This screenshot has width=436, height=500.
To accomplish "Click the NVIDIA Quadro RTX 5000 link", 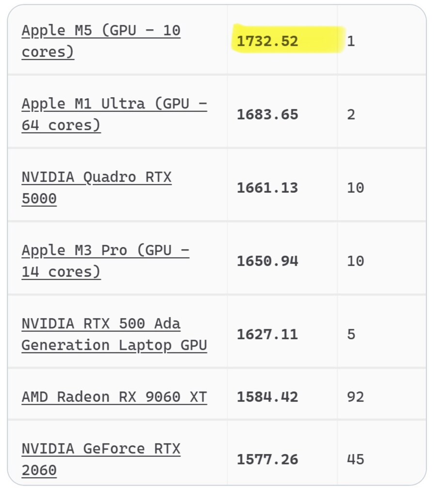I will [x=96, y=178].
